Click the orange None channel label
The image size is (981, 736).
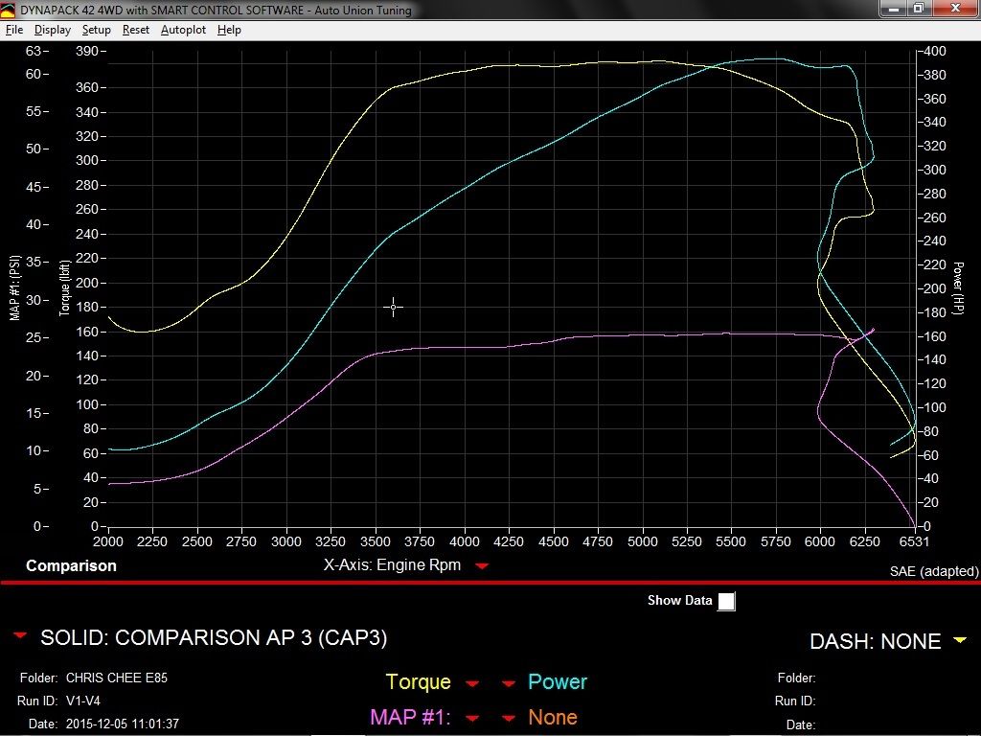tap(553, 717)
